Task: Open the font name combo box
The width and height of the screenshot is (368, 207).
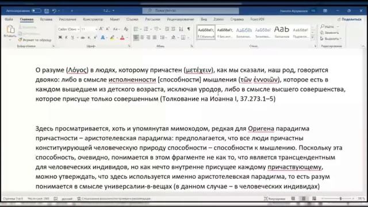Action: [x=68, y=29]
